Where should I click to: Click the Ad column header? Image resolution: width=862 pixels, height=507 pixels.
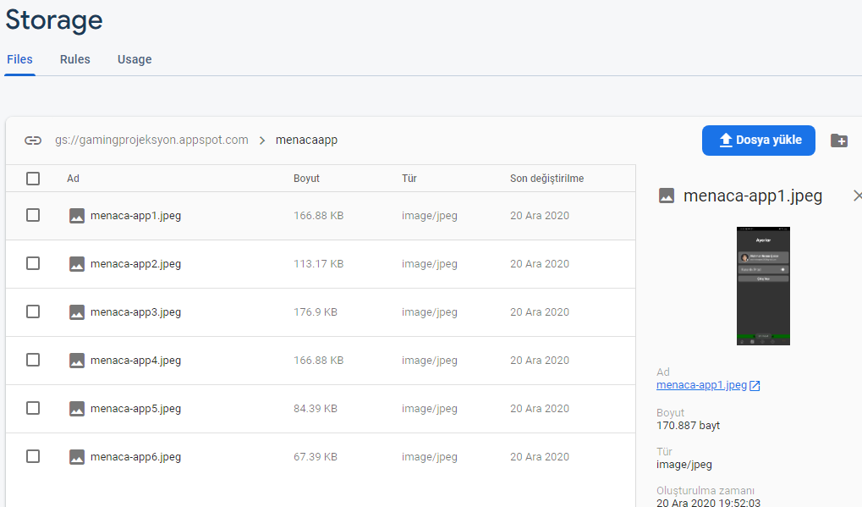pos(73,178)
